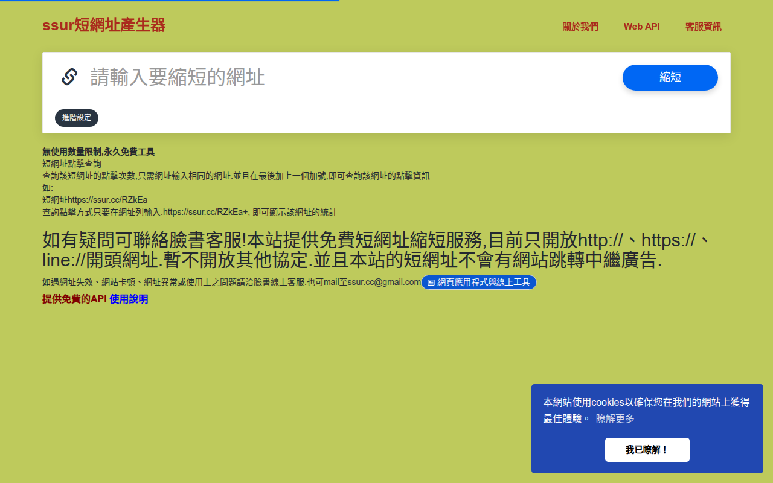Click the 提供免費的API text
The height and width of the screenshot is (483, 773).
click(x=74, y=299)
